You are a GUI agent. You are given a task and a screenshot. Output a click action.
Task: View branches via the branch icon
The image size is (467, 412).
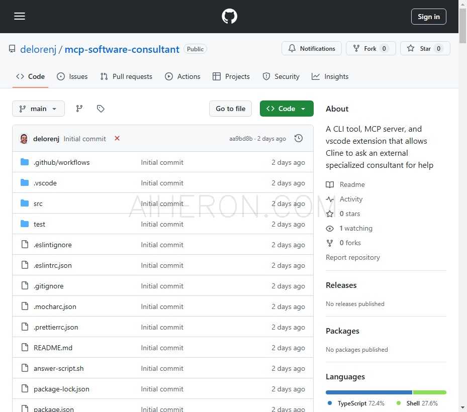pyautogui.click(x=79, y=109)
